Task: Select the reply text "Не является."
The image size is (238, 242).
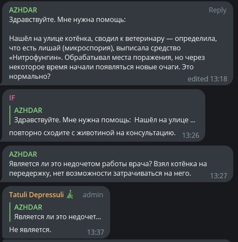Action: pyautogui.click(x=30, y=230)
